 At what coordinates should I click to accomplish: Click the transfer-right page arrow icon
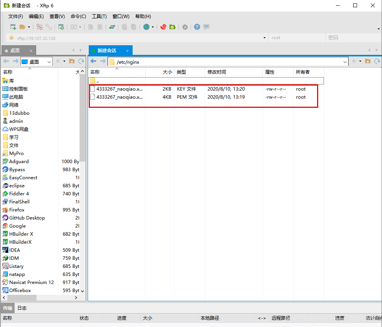point(100,27)
